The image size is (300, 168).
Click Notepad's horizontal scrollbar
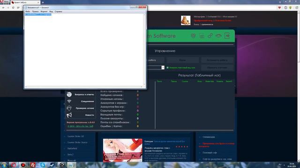(84, 87)
